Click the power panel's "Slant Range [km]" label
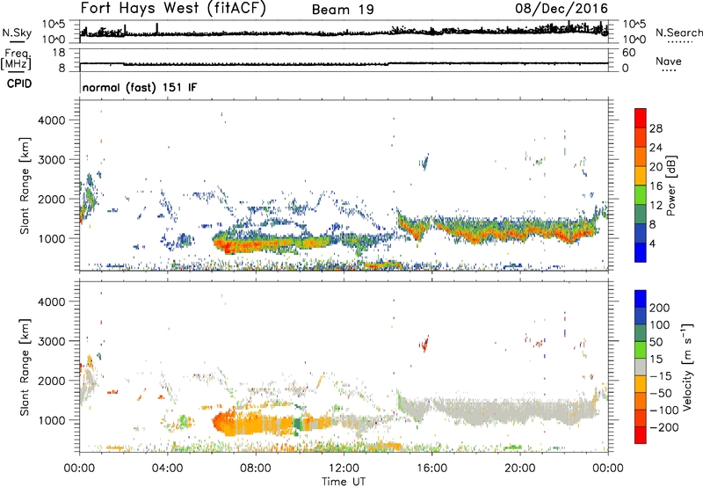Viewport: 703px width, 487px height. pyautogui.click(x=25, y=185)
